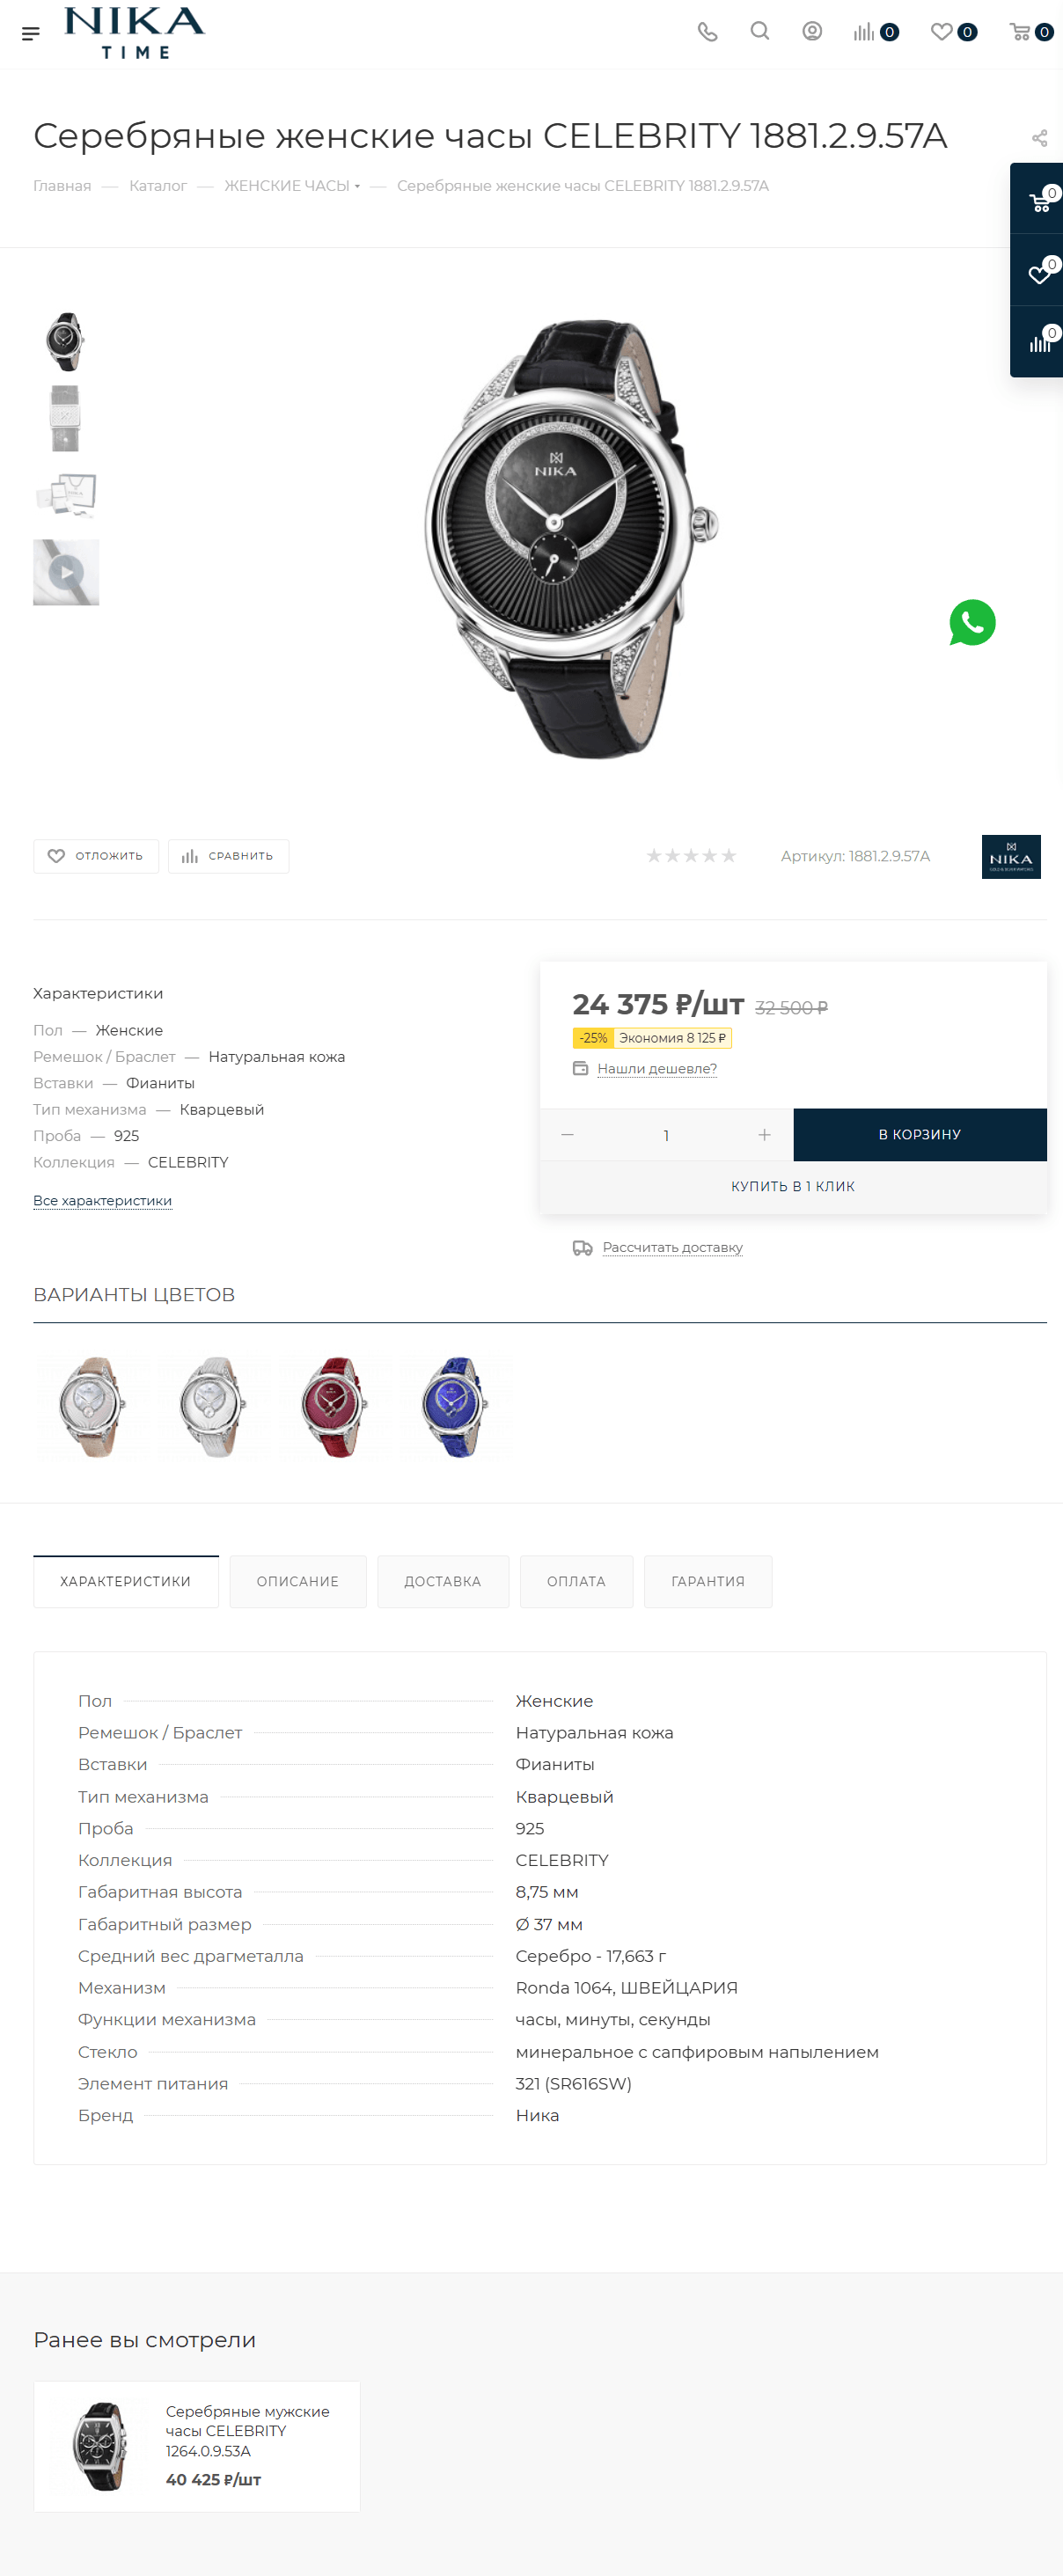Screen dimensions: 1063x2576
Task: Open WhatsApp chat button
Action: [972, 622]
